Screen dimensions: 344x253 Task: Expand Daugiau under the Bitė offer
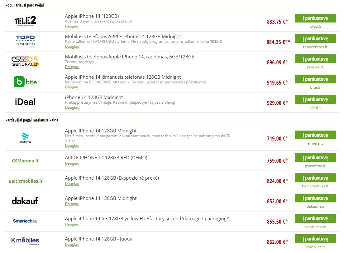coord(72,87)
